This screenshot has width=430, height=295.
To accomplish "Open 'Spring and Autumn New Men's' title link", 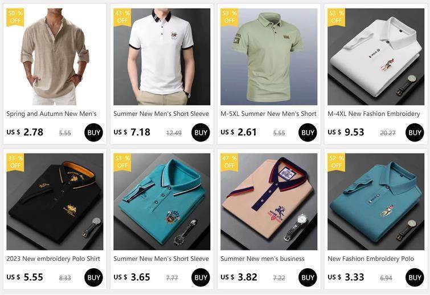I will pos(52,114).
